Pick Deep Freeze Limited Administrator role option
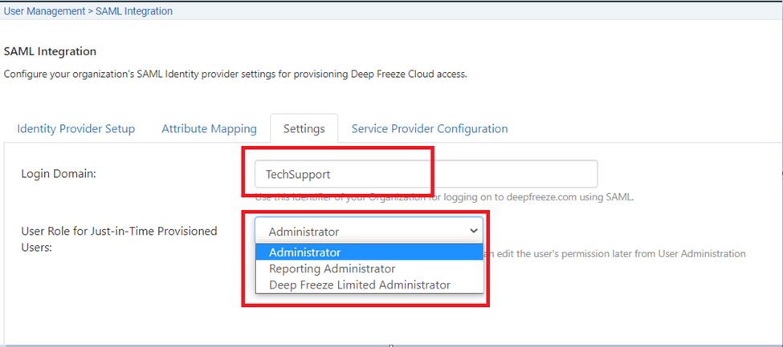This screenshot has height=347, width=783. (x=359, y=284)
